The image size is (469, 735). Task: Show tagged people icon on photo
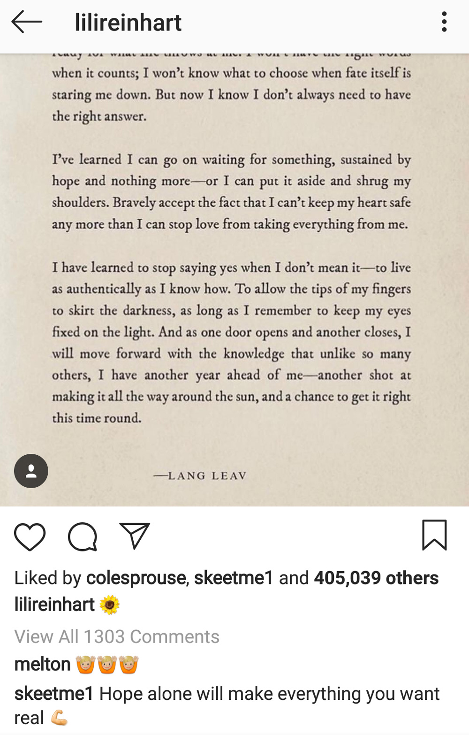(31, 471)
